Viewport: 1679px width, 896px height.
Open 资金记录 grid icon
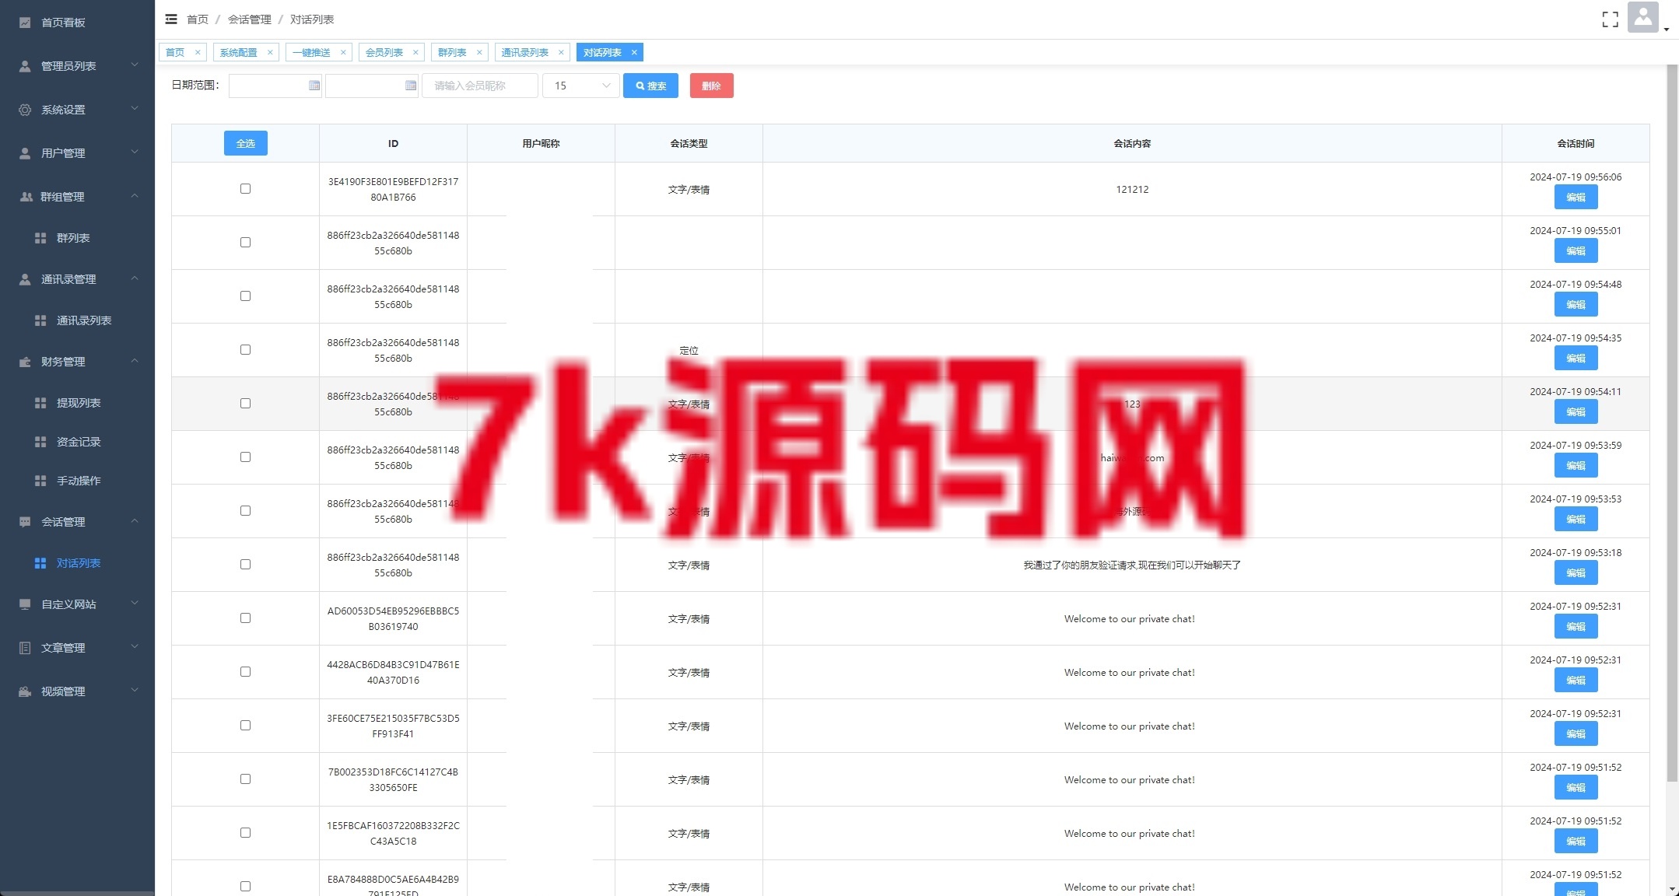pyautogui.click(x=40, y=442)
